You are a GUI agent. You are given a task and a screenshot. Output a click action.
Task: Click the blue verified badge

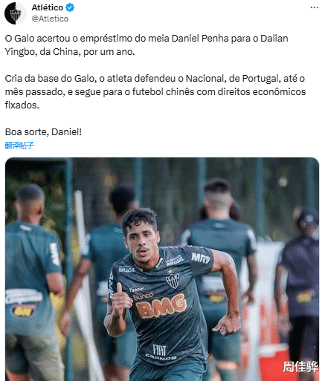tap(70, 7)
